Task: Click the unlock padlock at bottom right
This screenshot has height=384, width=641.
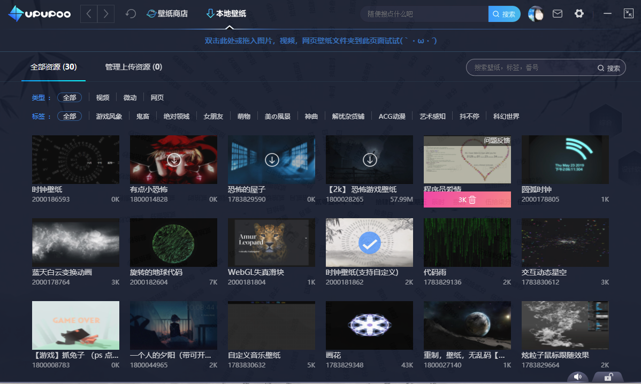Action: (608, 377)
